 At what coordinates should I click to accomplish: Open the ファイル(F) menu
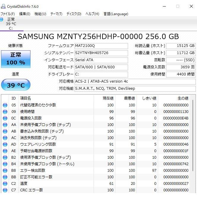tap(7, 14)
